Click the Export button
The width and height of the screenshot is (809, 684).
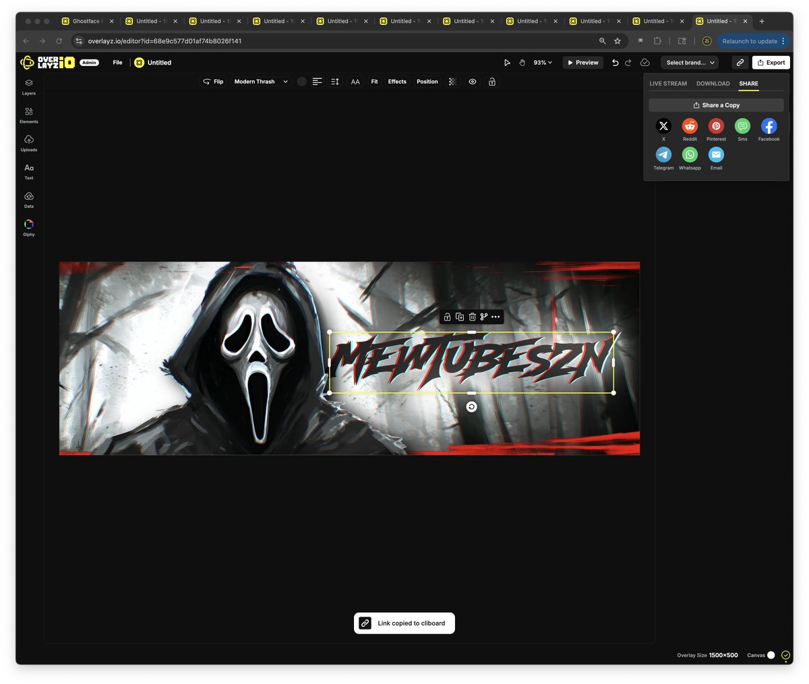click(x=771, y=63)
